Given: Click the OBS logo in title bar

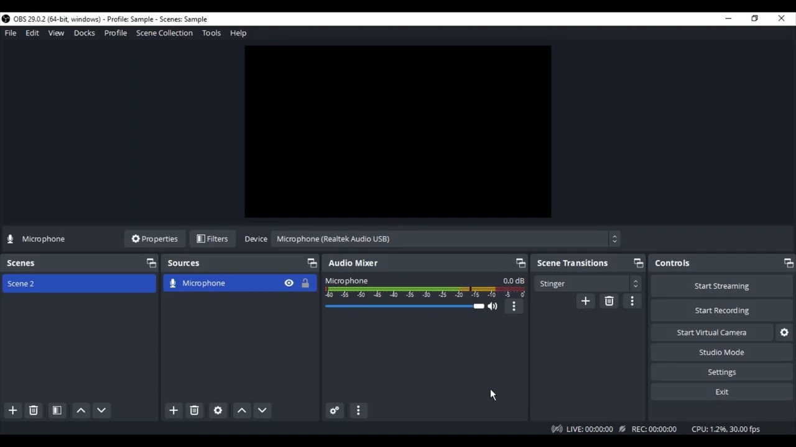Looking at the screenshot, I should [6, 19].
